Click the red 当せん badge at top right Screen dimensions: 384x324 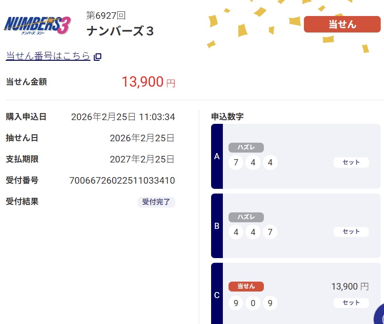pos(342,24)
